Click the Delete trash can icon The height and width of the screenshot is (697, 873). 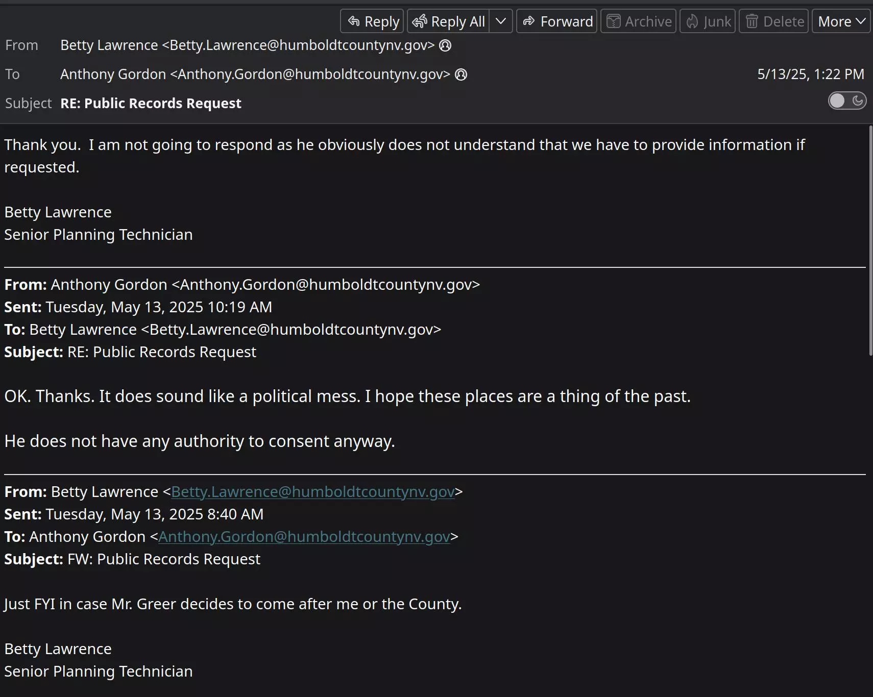click(752, 21)
